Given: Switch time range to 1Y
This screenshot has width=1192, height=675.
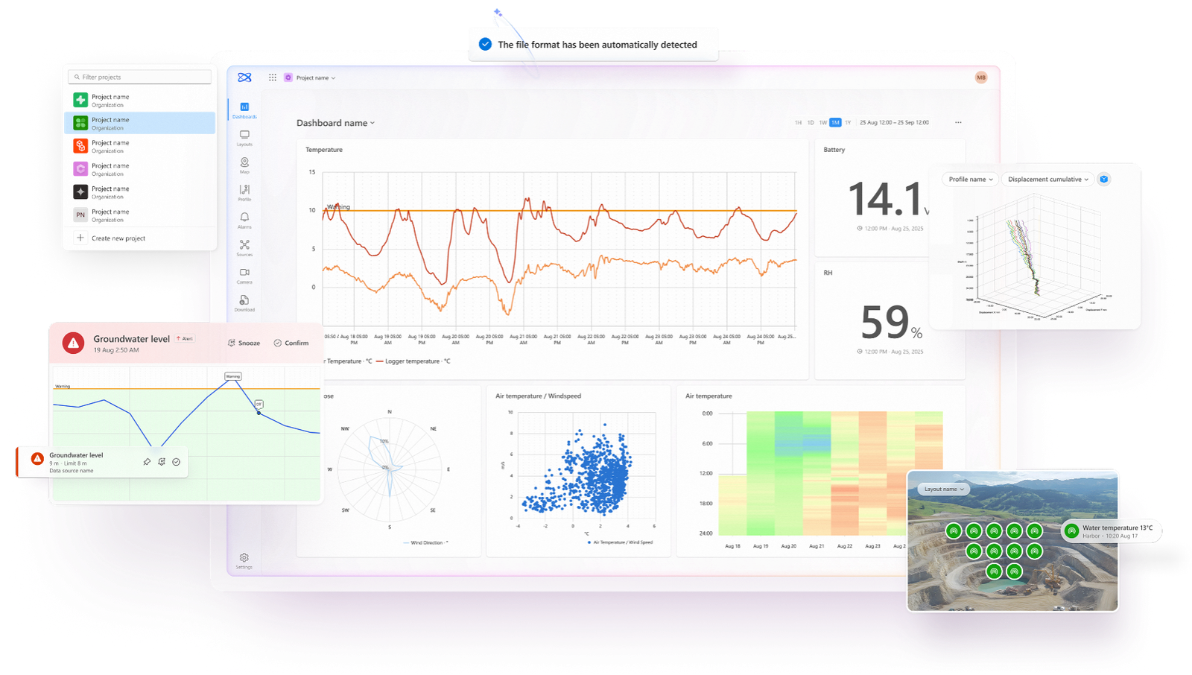Looking at the screenshot, I should [x=848, y=123].
